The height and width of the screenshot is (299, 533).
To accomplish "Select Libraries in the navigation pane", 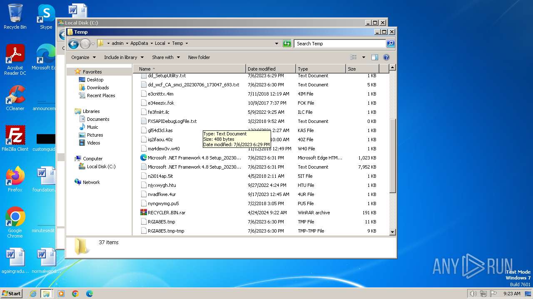I will pos(91,111).
